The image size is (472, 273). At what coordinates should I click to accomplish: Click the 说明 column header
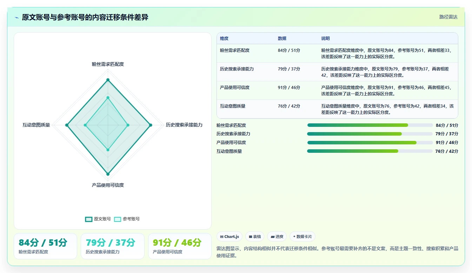[x=325, y=39]
